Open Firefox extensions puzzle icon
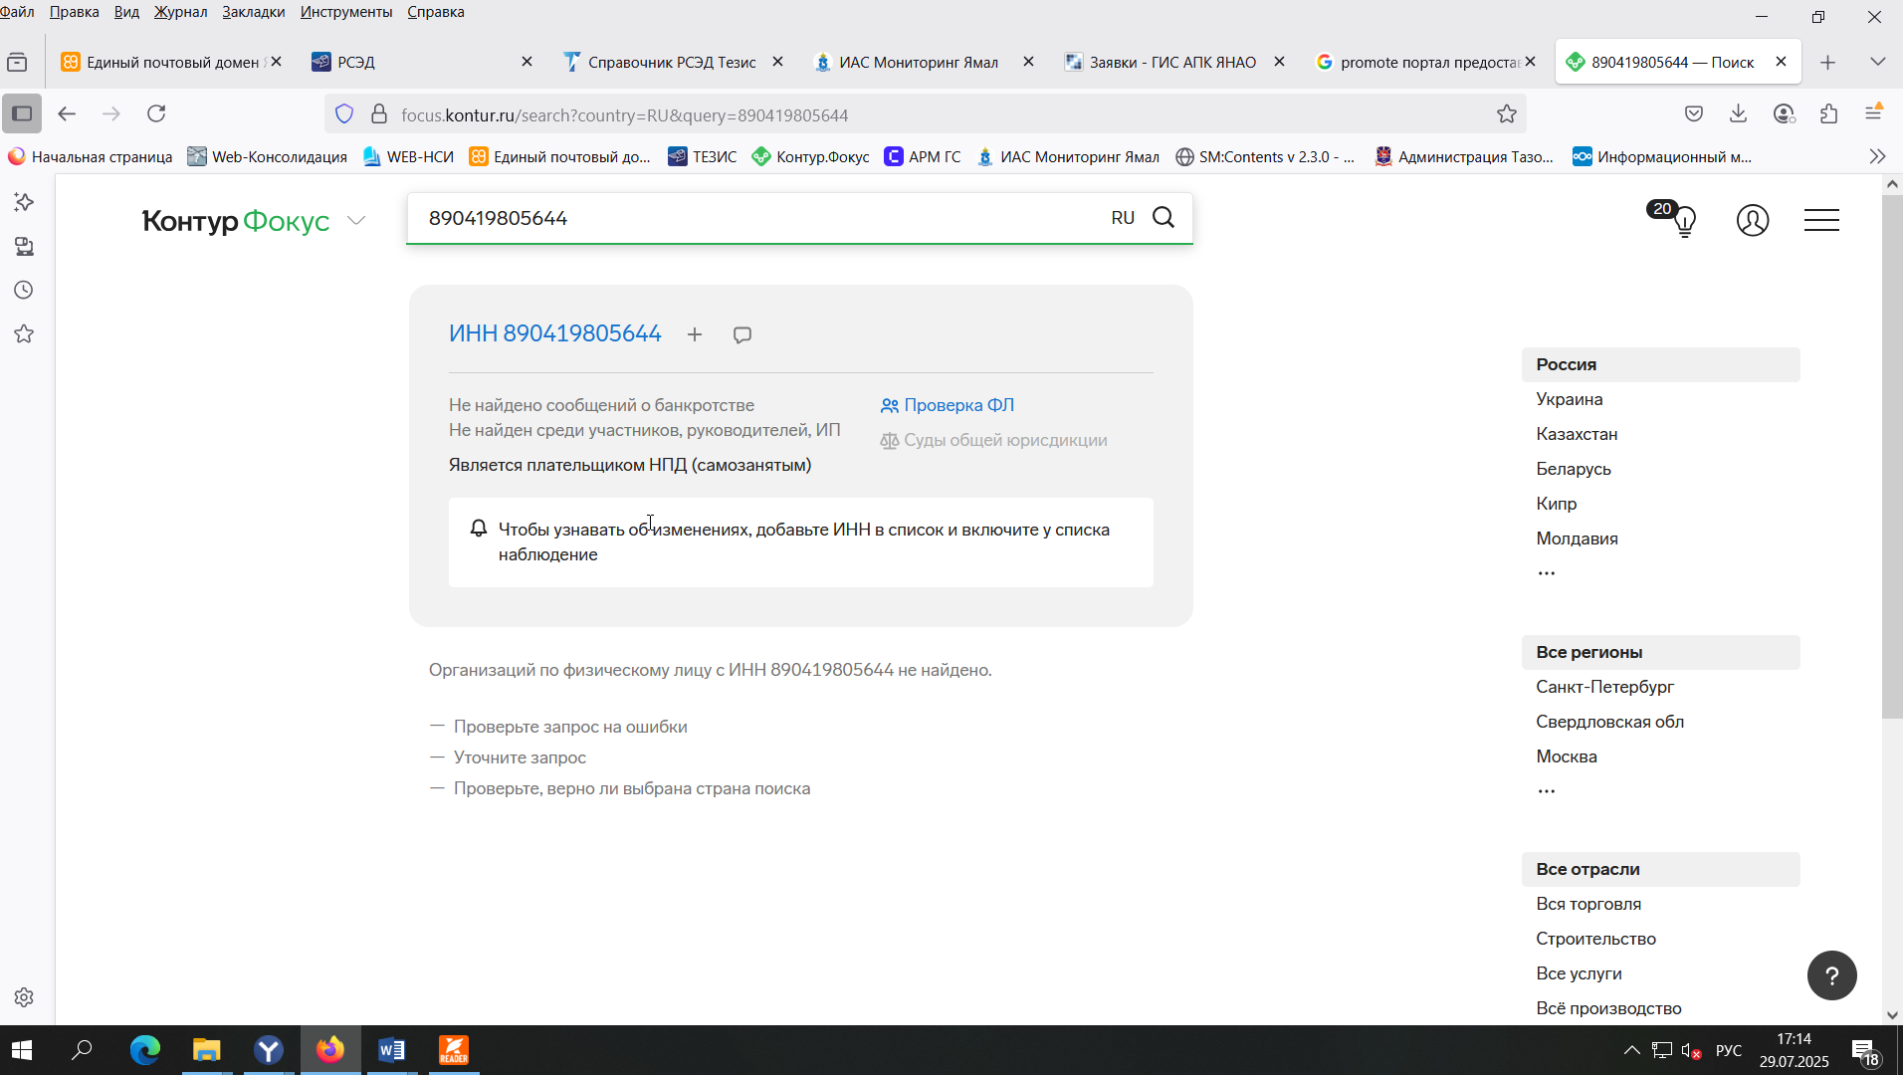Image resolution: width=1903 pixels, height=1075 pixels. click(1828, 113)
